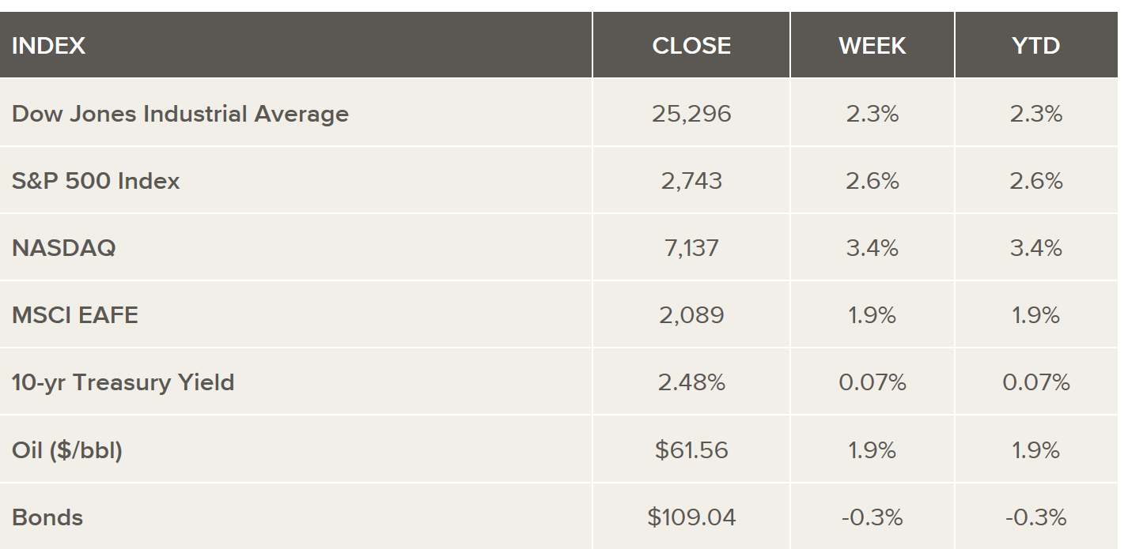Select the MSCI EAFE close value 2,089
Image resolution: width=1128 pixels, height=549 pixels.
pos(691,315)
